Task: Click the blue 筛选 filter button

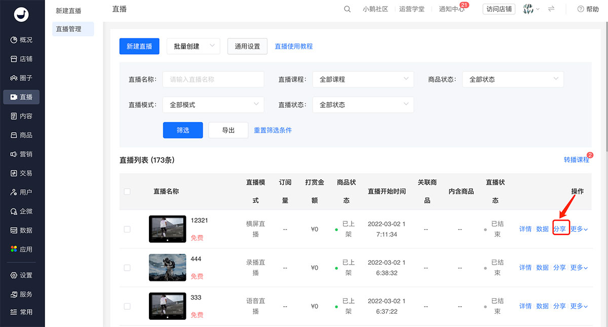Action: (x=182, y=131)
